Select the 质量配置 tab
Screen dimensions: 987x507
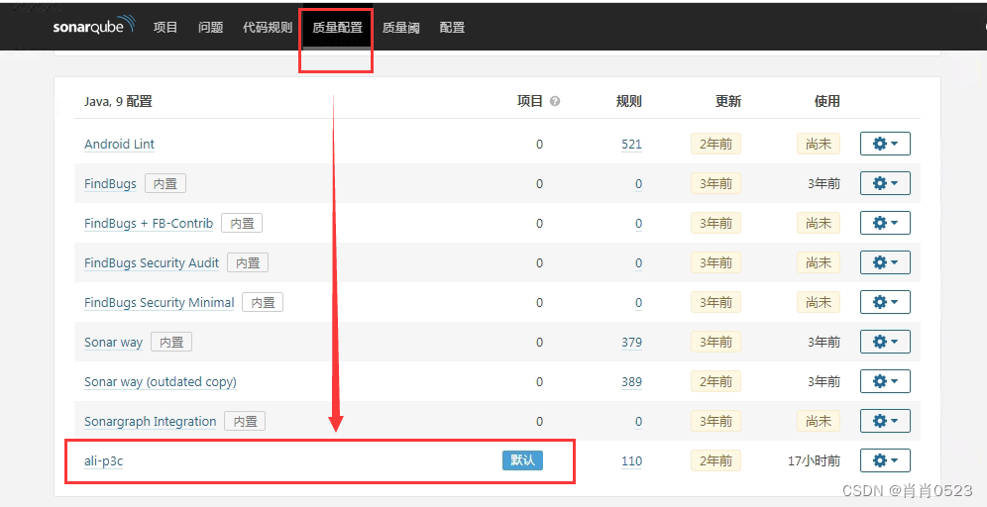pyautogui.click(x=337, y=28)
